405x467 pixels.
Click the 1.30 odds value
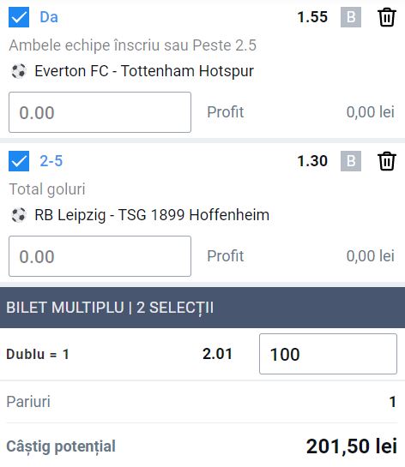[x=312, y=161]
